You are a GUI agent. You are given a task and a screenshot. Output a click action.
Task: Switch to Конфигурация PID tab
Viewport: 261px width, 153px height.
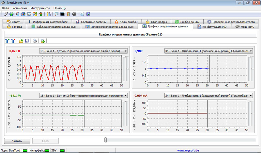pyautogui.click(x=212, y=27)
